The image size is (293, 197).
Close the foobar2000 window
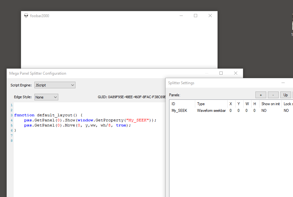pos(210,16)
